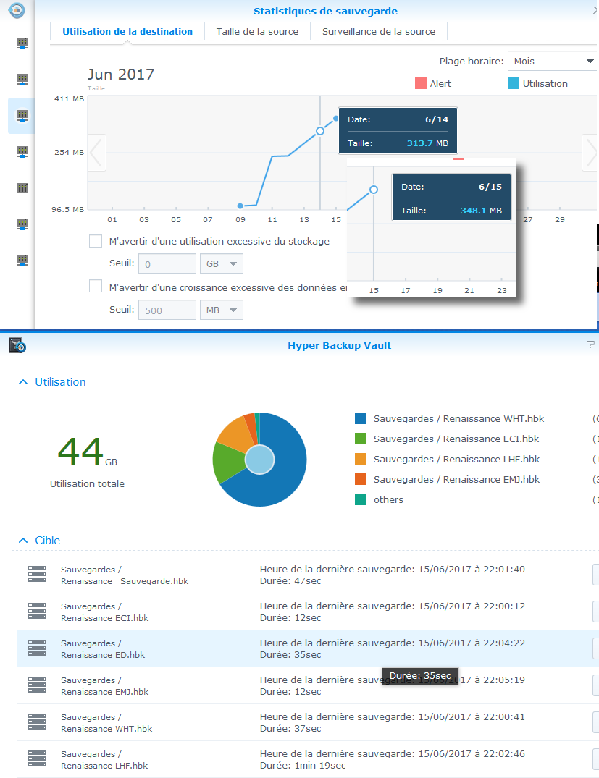Viewport: 599px width, 778px height.
Task: Collapse the Utilisation section
Action: (x=23, y=382)
